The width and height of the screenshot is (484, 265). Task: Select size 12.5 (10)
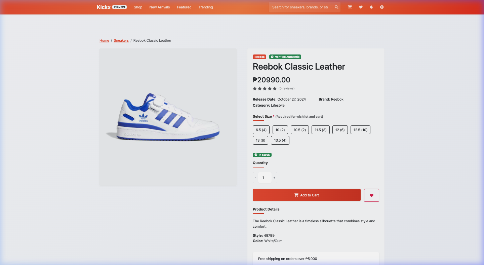click(360, 130)
